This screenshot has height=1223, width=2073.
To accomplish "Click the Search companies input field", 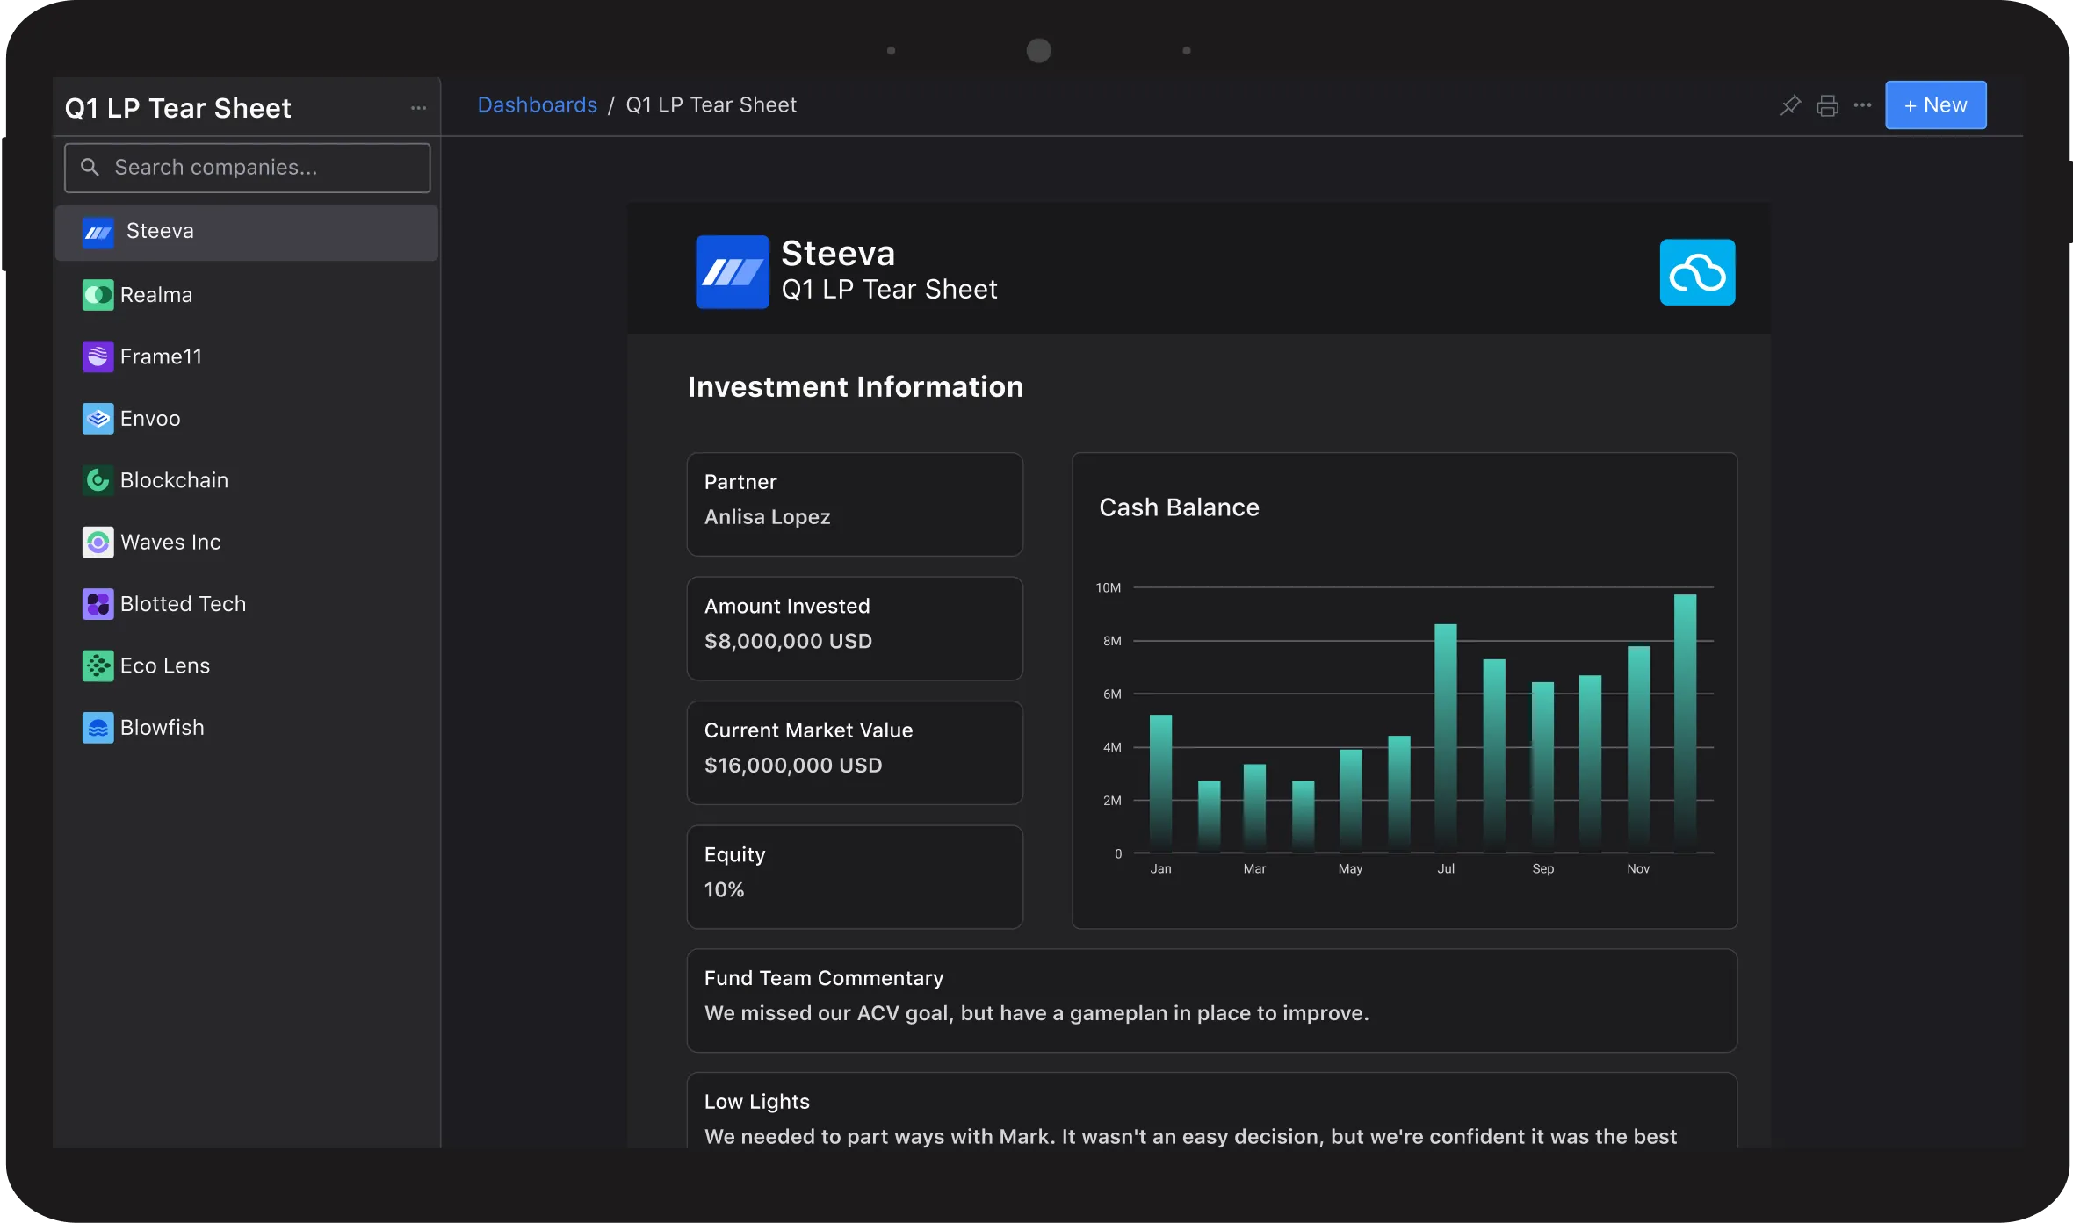I will (x=248, y=168).
